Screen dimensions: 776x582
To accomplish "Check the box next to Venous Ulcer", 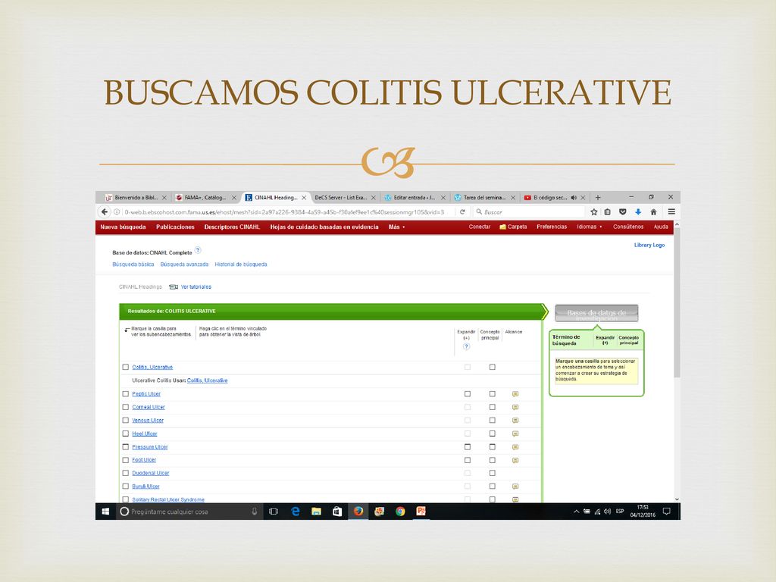I will pos(126,420).
